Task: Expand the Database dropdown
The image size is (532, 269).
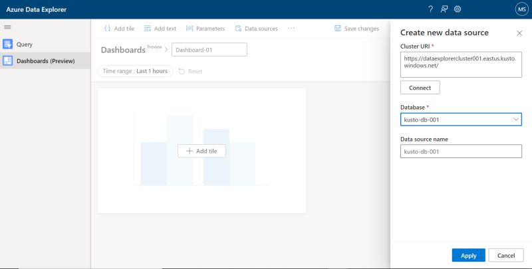Action: (x=461, y=120)
